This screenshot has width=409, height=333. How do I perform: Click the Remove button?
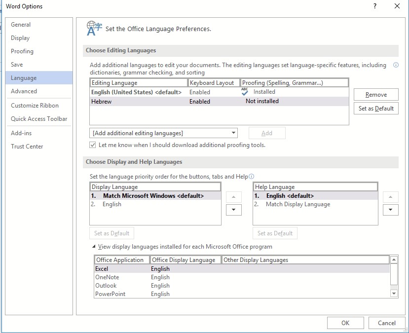tap(376, 94)
